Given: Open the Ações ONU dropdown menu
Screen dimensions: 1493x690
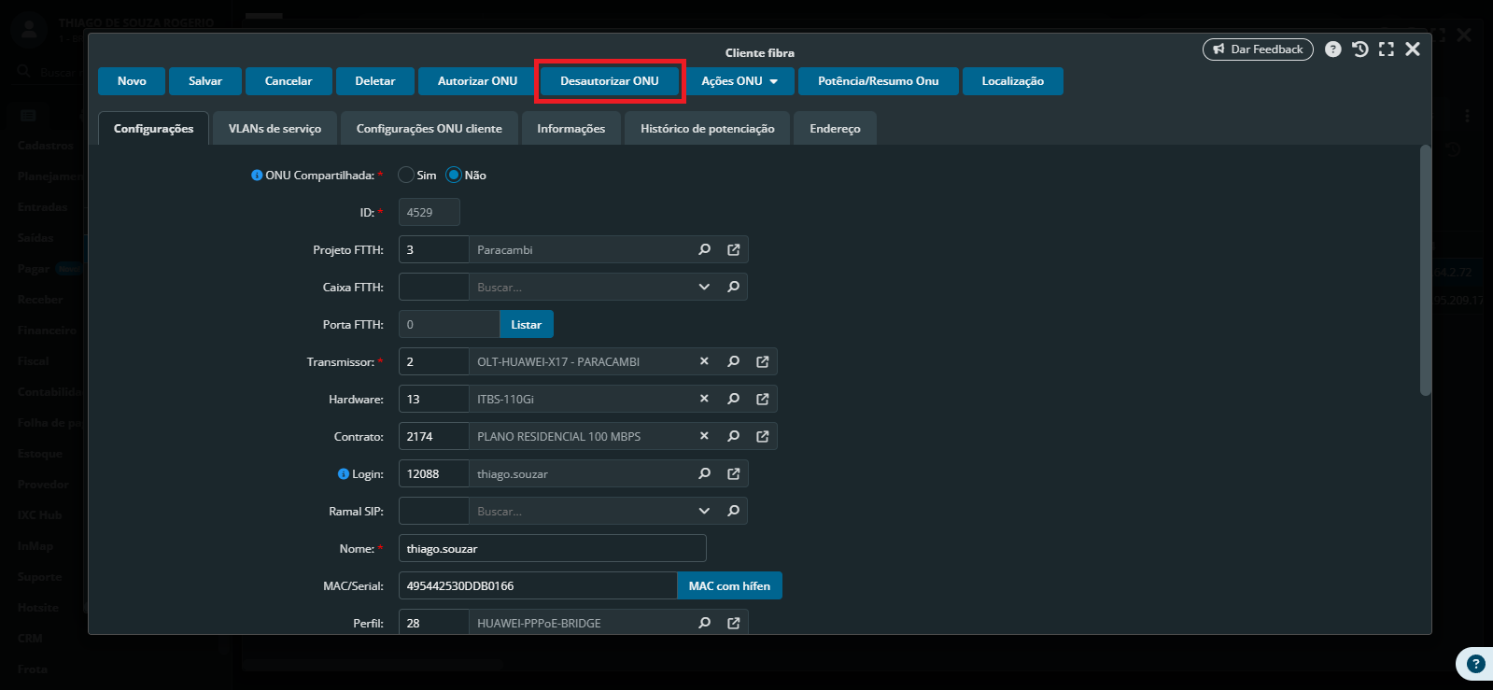Looking at the screenshot, I should [739, 81].
